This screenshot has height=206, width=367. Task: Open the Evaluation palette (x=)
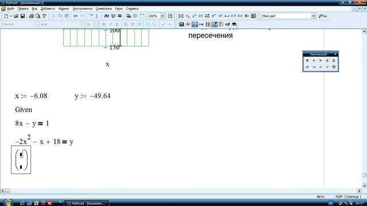click(x=201, y=24)
